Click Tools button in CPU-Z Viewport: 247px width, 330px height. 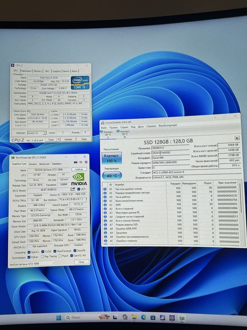51,140
